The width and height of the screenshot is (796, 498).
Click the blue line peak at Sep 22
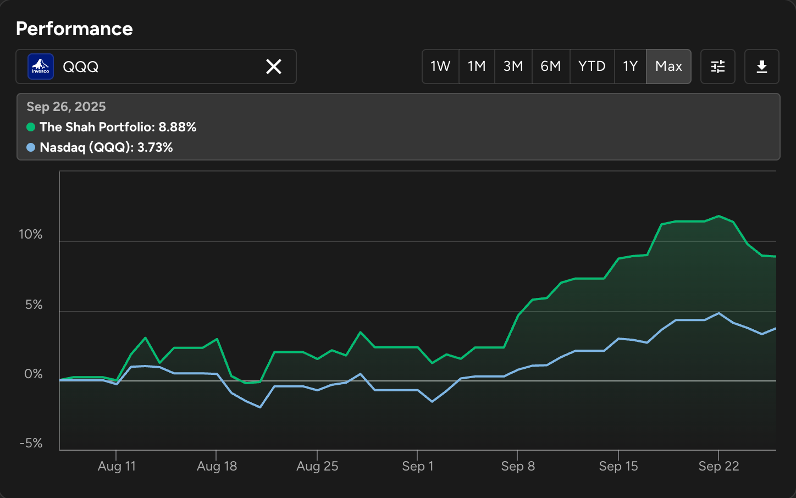pyautogui.click(x=718, y=313)
